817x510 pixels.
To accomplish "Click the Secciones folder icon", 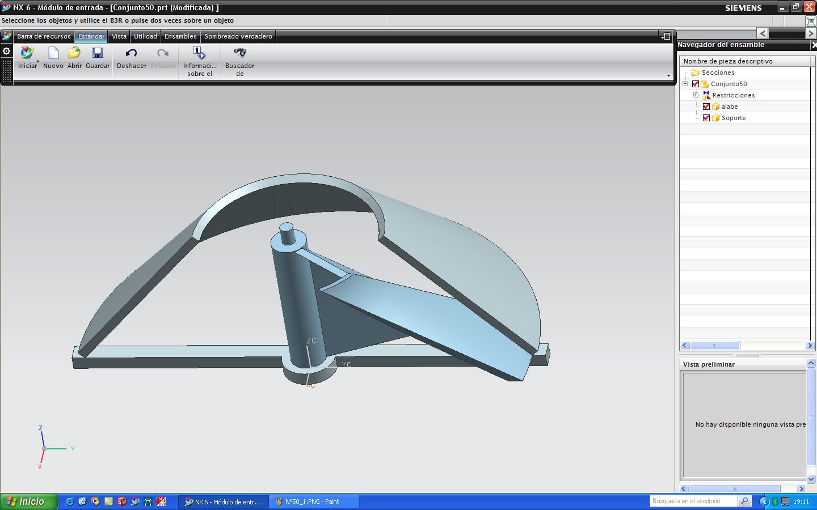I will 695,73.
